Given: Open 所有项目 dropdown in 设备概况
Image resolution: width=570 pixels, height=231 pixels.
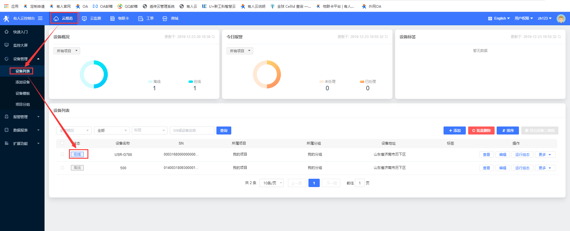Looking at the screenshot, I should point(67,51).
